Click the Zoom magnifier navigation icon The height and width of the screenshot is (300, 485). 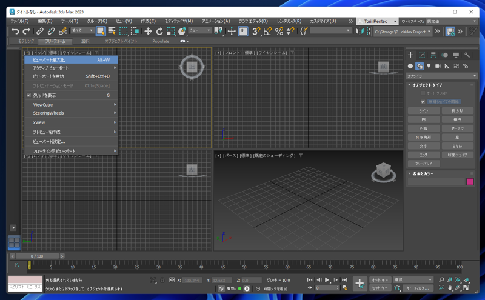(x=441, y=280)
